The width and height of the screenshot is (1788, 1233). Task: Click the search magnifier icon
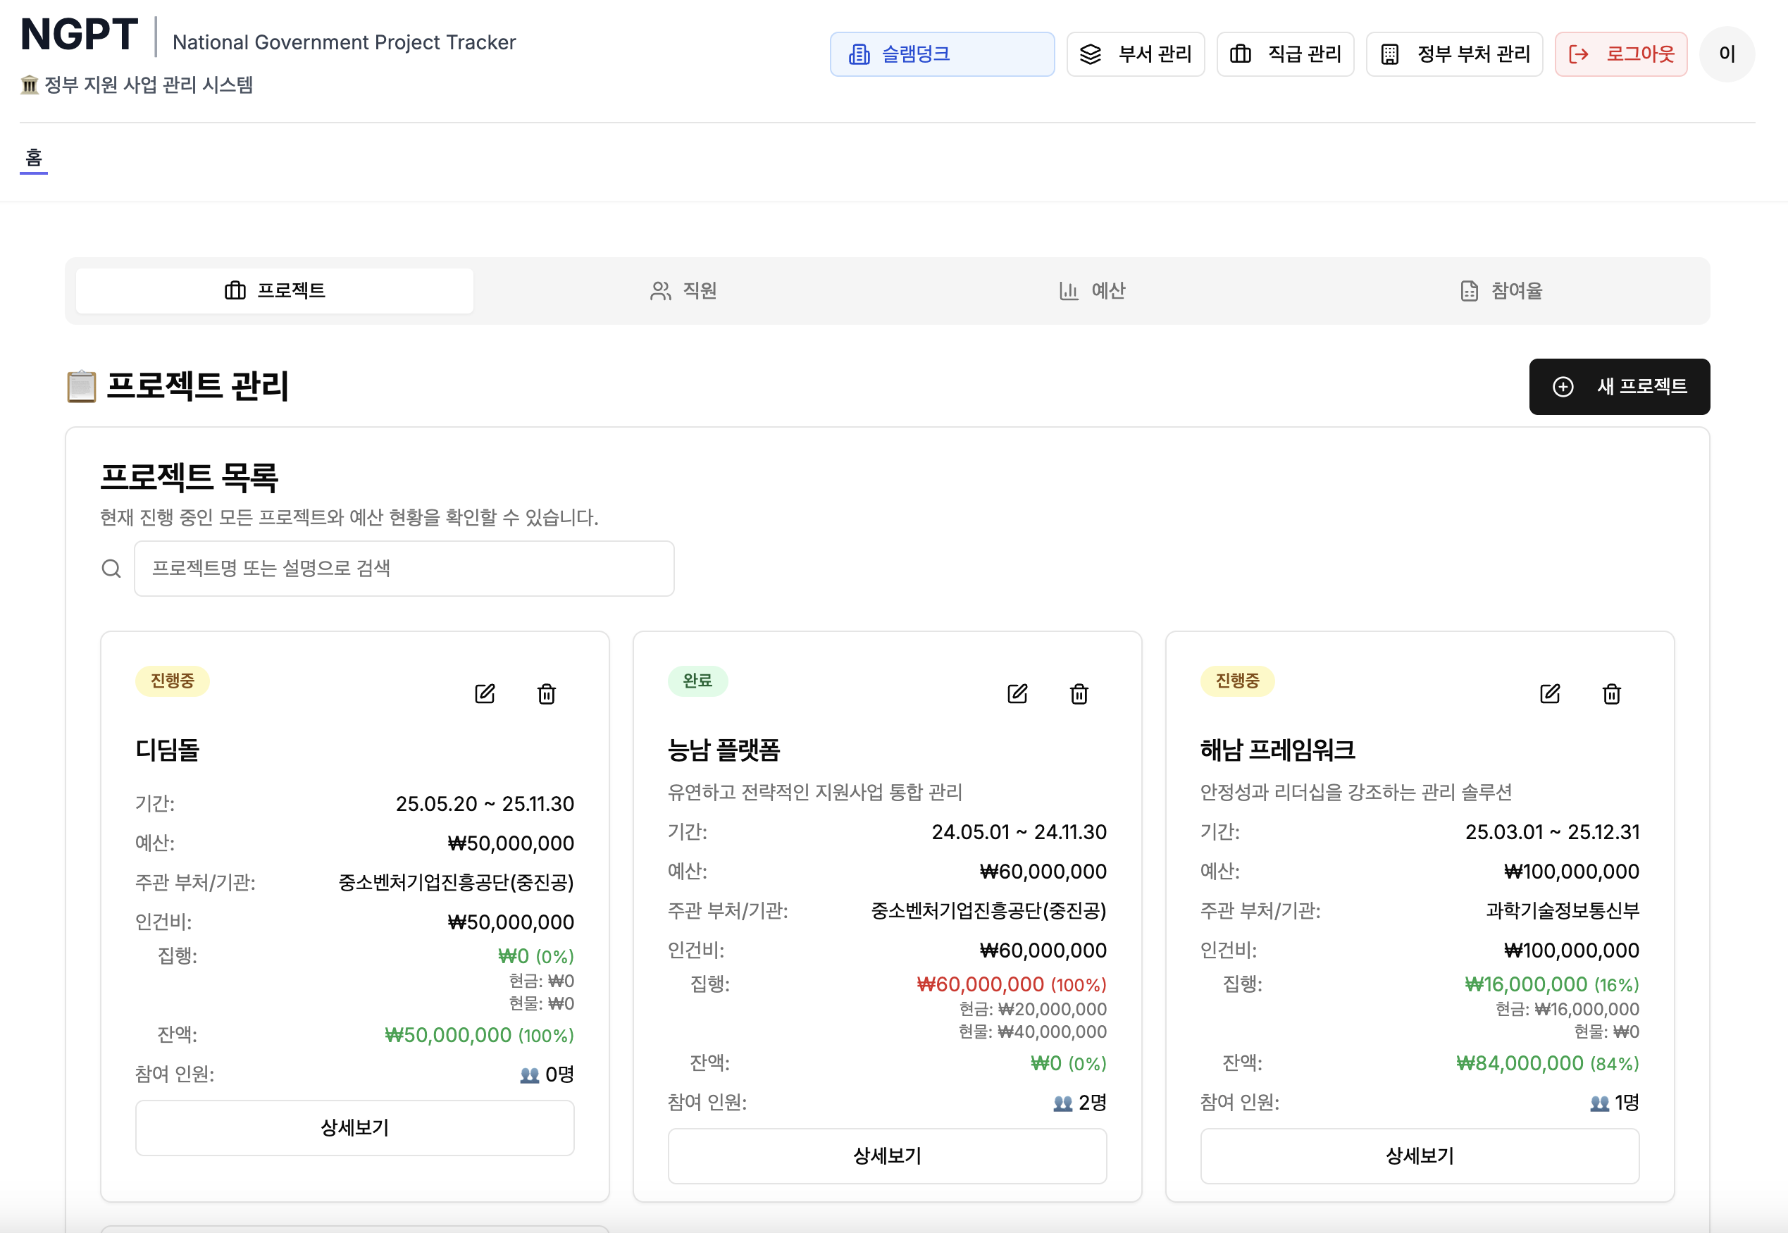pyautogui.click(x=112, y=568)
